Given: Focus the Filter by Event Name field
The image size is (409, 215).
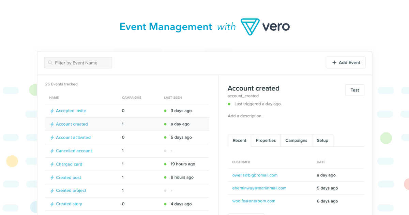Looking at the screenshot, I should point(82,63).
